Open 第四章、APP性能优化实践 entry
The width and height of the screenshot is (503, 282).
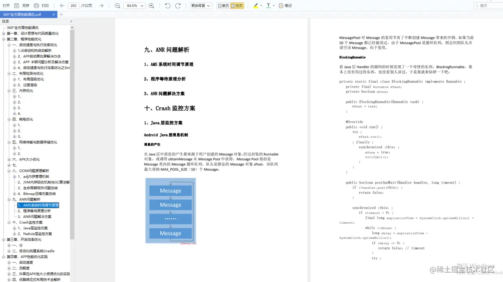click(27, 257)
